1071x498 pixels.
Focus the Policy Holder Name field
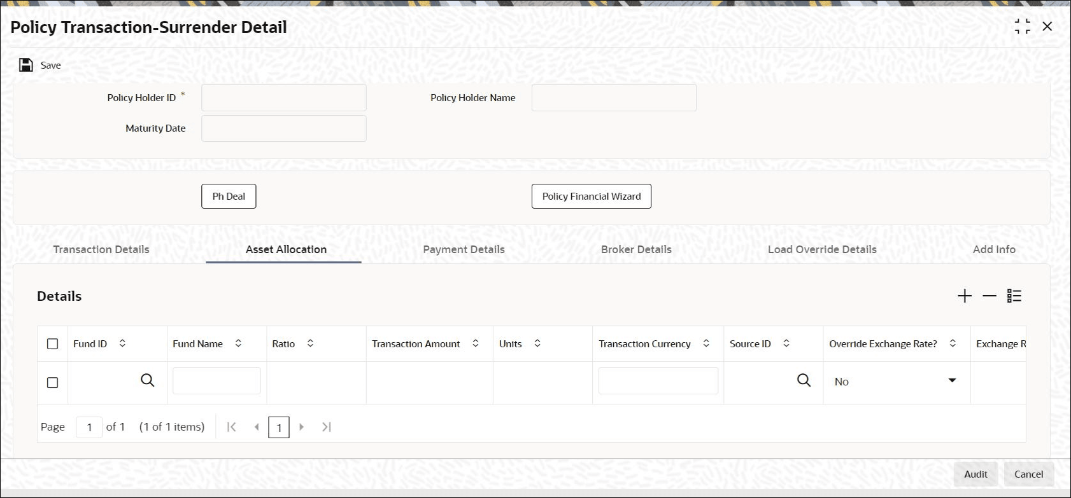click(x=614, y=98)
